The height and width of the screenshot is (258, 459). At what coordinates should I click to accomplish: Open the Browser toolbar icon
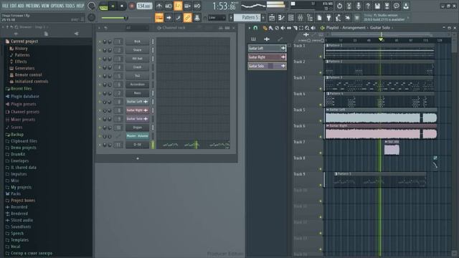coord(310,18)
